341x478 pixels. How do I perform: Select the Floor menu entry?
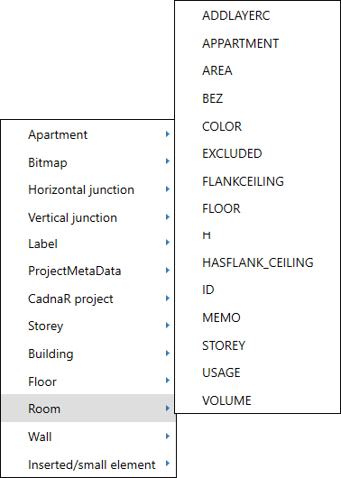click(x=88, y=381)
